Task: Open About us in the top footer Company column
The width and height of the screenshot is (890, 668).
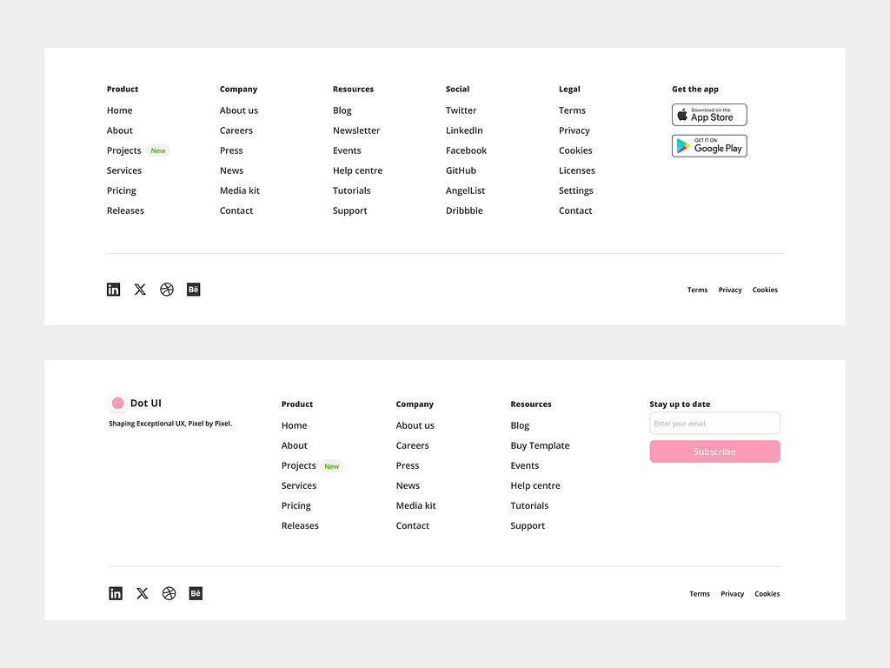Action: pyautogui.click(x=239, y=110)
